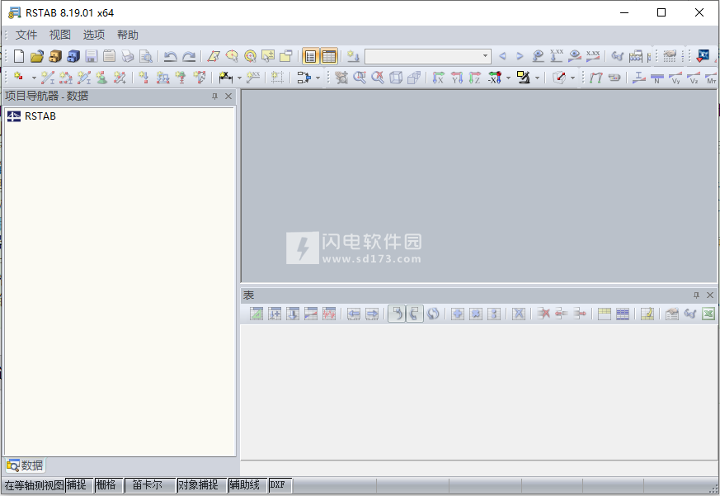Viewport: 720px width, 496px height.
Task: Expand the new node tool dropdown arrow
Action: point(34,78)
